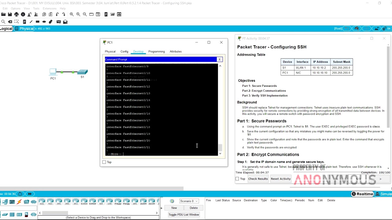The image size is (392, 220).
Task: Pick the Draw Line tool
Action: click(x=31, y=22)
